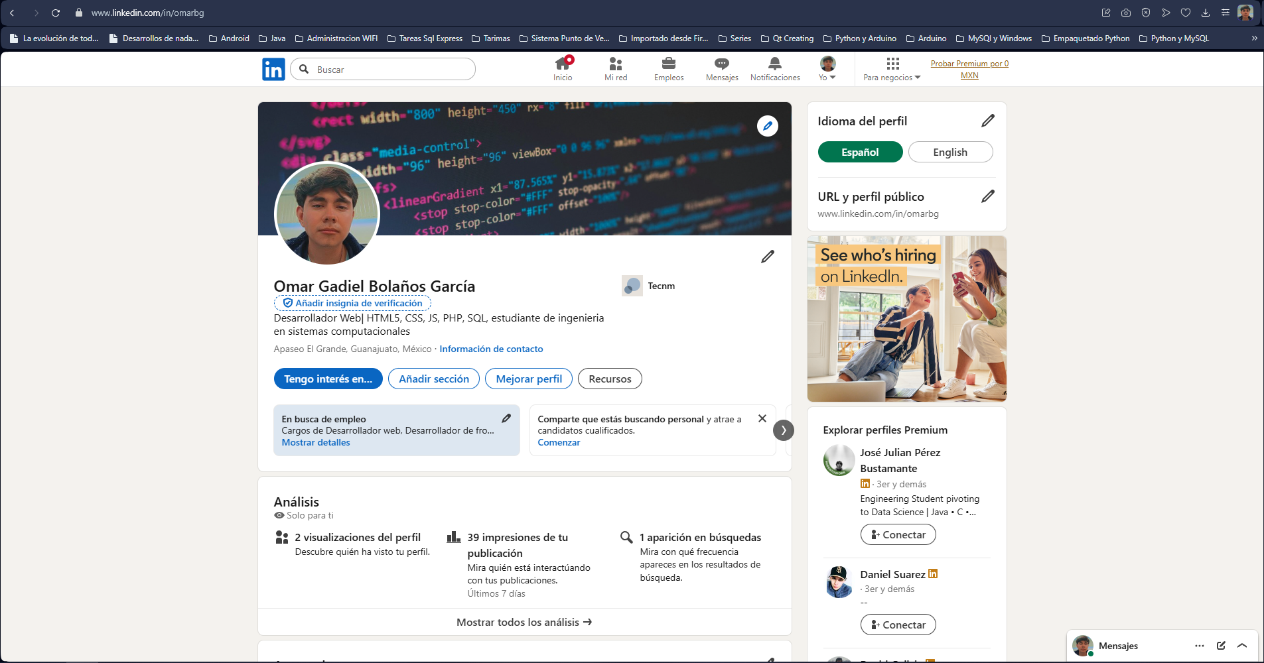Image resolution: width=1264 pixels, height=663 pixels.
Task: Open José Julian Pérez Bustamante avatar
Action: pos(839,461)
